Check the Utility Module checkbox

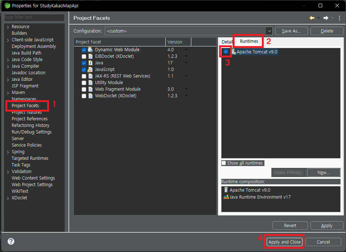[84, 83]
